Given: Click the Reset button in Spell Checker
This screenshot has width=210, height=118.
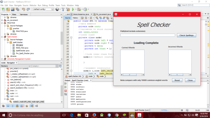Looking at the screenshot, I should [177, 80].
